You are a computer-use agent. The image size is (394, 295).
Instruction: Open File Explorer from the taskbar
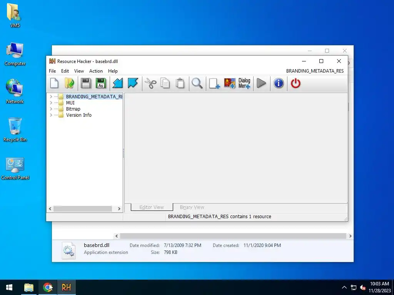[x=28, y=287]
